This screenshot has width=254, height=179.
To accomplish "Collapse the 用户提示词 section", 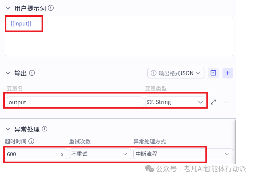I will click(8, 8).
